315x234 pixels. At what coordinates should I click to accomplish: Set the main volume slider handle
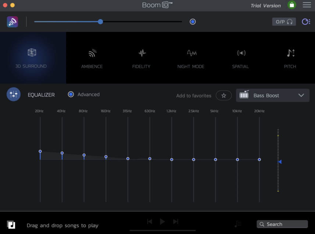[x=100, y=22]
